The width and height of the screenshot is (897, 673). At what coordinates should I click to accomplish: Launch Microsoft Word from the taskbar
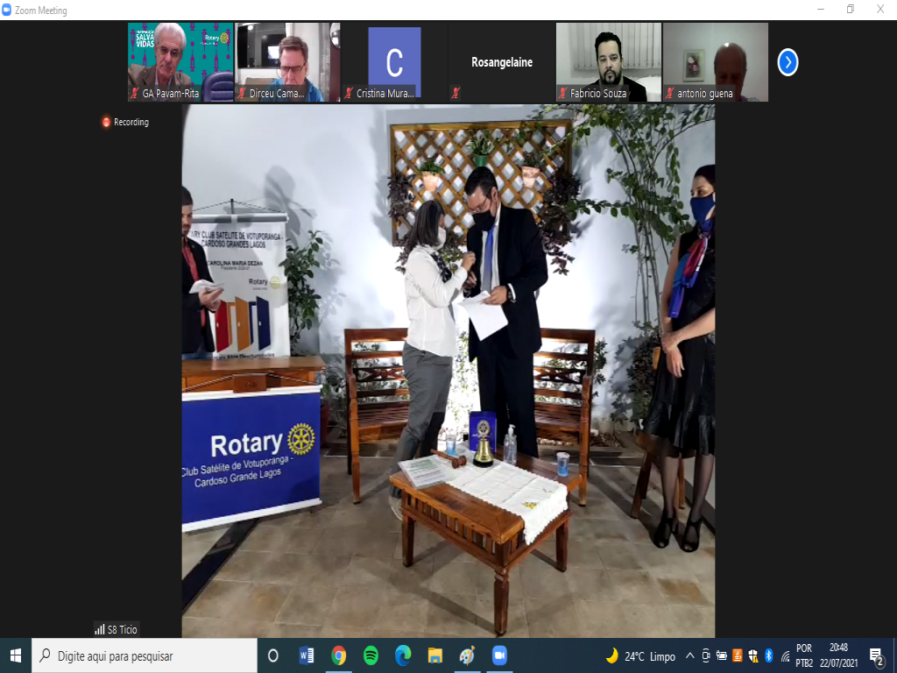tap(306, 655)
